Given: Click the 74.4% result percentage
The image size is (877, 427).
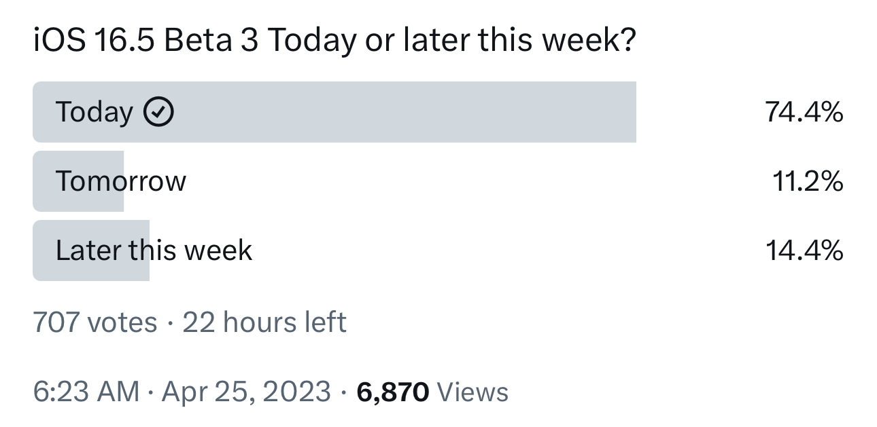Looking at the screenshot, I should pos(804,112).
